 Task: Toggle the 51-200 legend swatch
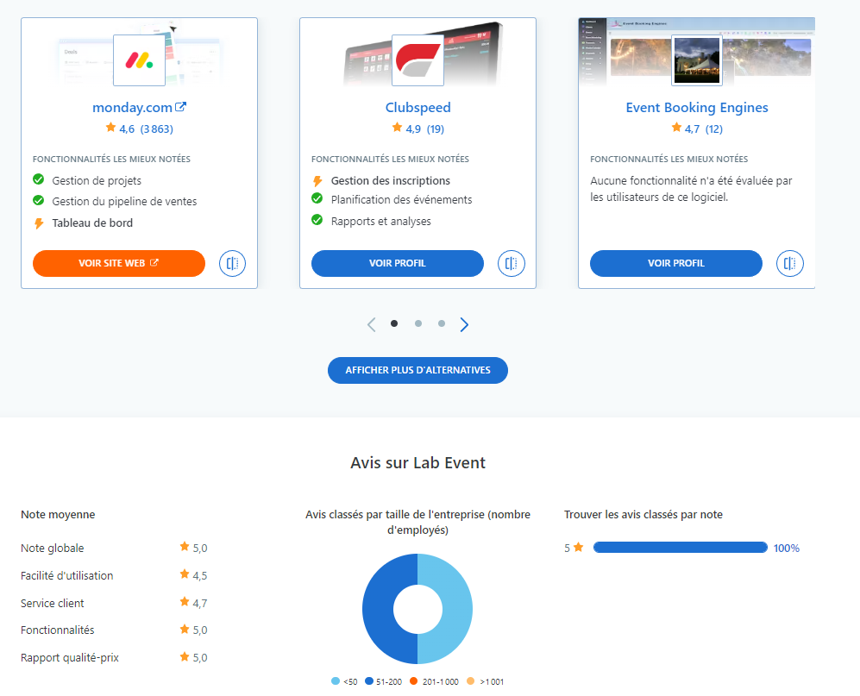pyautogui.click(x=369, y=681)
